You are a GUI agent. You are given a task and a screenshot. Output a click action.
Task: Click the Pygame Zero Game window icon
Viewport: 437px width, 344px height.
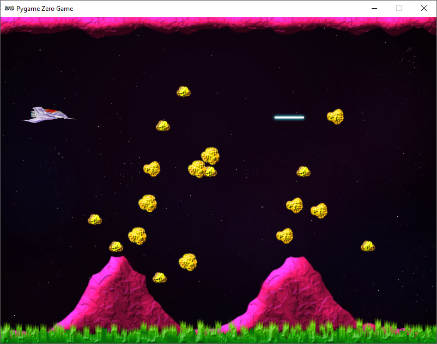pos(8,8)
